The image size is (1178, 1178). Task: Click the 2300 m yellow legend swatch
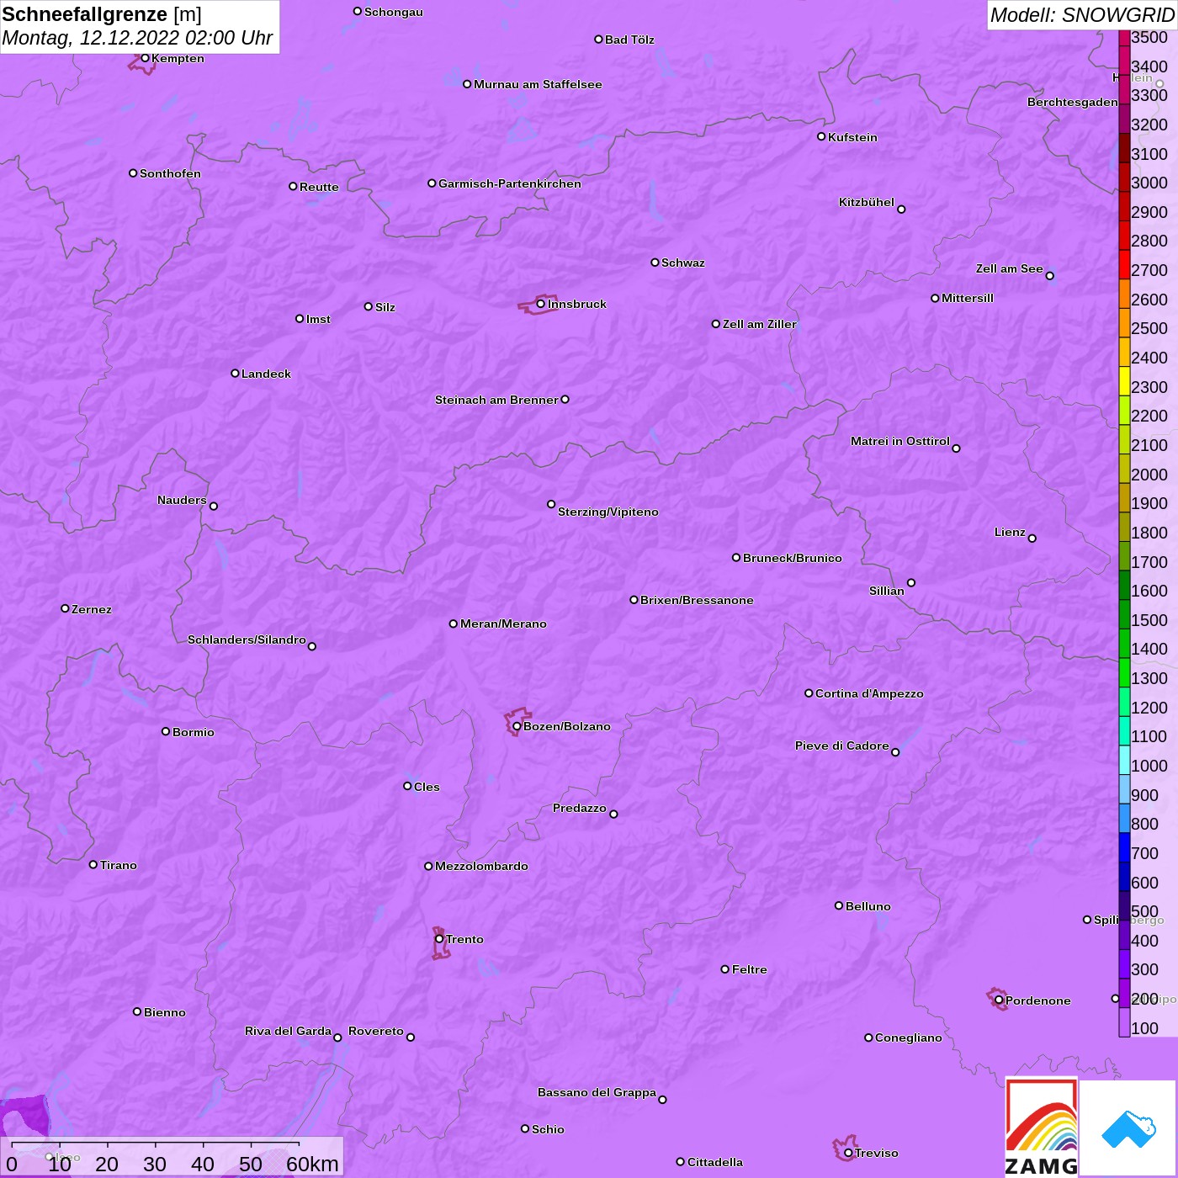tap(1124, 382)
